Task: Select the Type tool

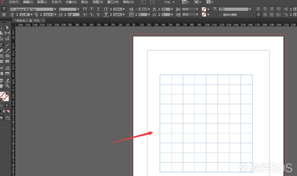Action: pos(1,45)
